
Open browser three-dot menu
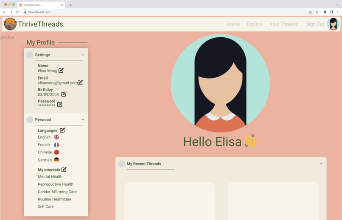click(x=337, y=12)
